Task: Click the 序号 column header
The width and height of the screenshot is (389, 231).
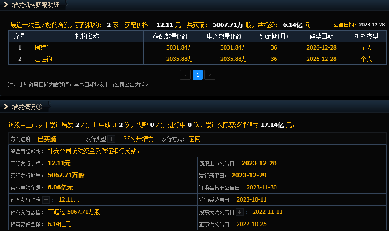Action: click(20, 36)
